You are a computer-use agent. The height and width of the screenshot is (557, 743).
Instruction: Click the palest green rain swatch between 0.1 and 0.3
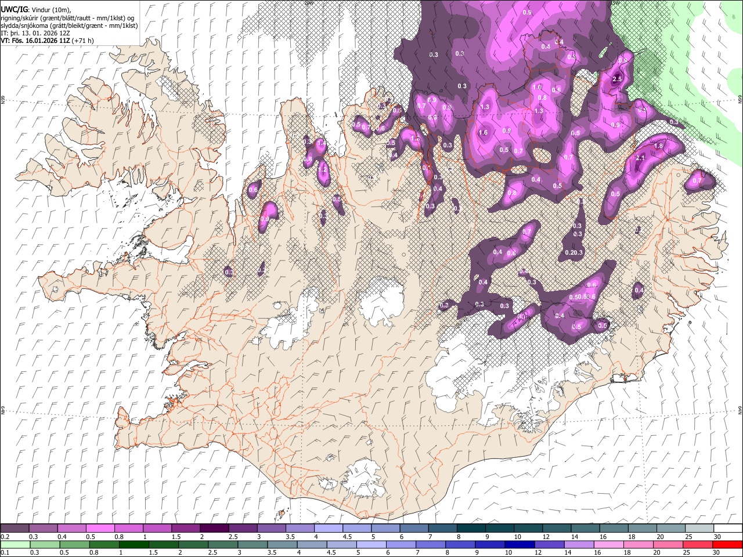16,545
